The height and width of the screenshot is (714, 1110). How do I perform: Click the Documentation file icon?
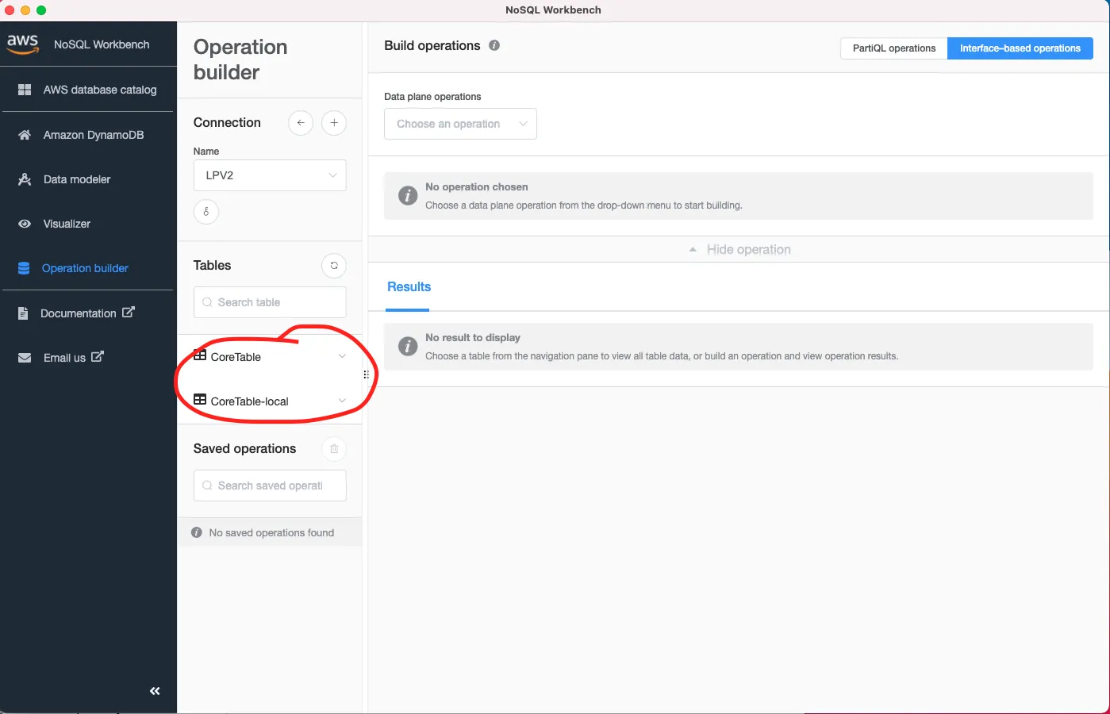point(23,313)
